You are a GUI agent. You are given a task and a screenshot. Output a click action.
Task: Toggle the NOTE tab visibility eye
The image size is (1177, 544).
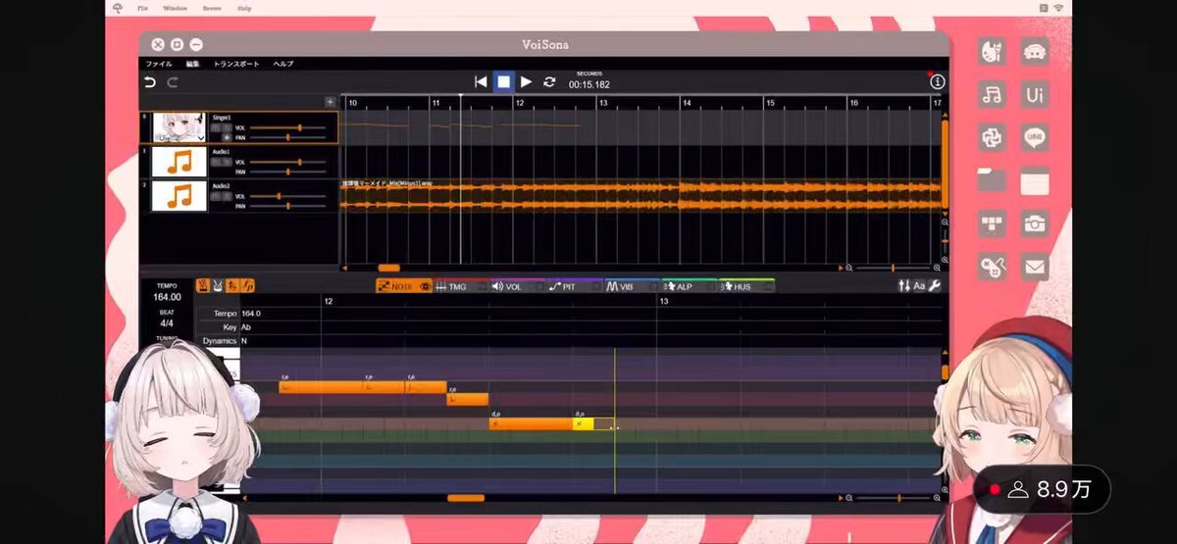click(426, 286)
